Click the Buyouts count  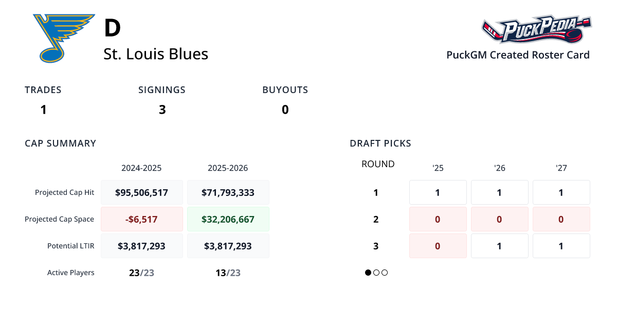285,110
